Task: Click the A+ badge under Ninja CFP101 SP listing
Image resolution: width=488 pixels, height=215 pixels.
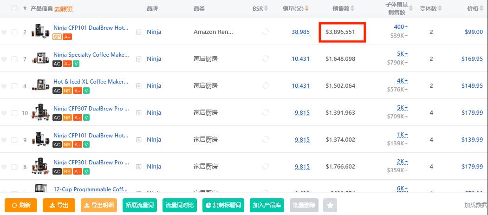Action: point(67,37)
